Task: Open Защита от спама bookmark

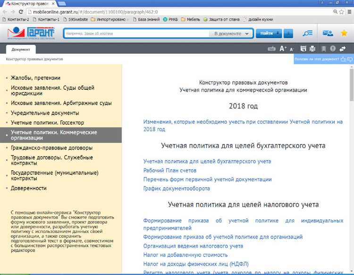Action: (221, 19)
